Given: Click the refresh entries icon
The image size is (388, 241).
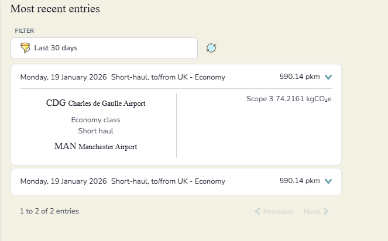Looking at the screenshot, I should [x=211, y=48].
